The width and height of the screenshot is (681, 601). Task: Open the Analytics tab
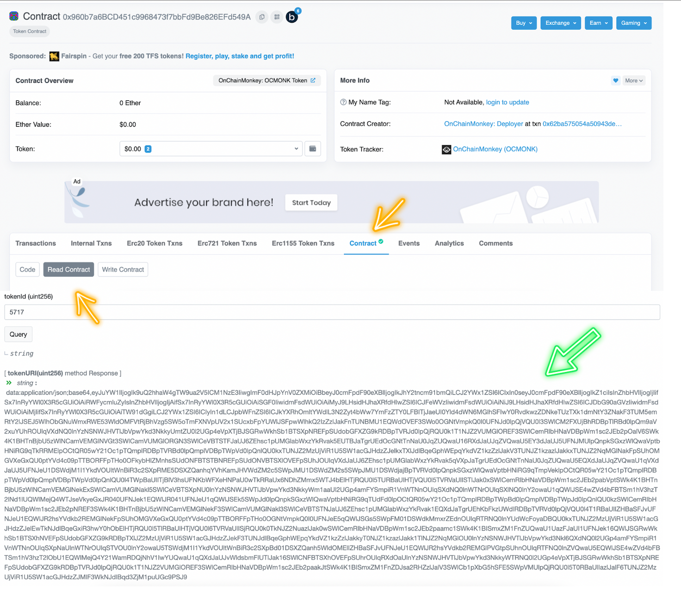(449, 243)
